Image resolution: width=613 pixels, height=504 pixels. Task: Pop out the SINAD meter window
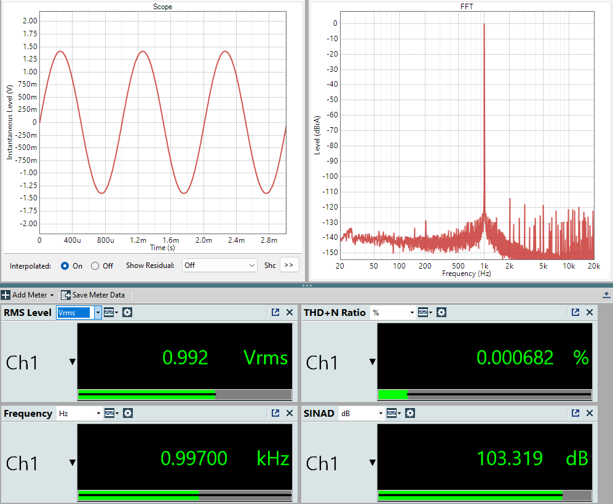575,414
